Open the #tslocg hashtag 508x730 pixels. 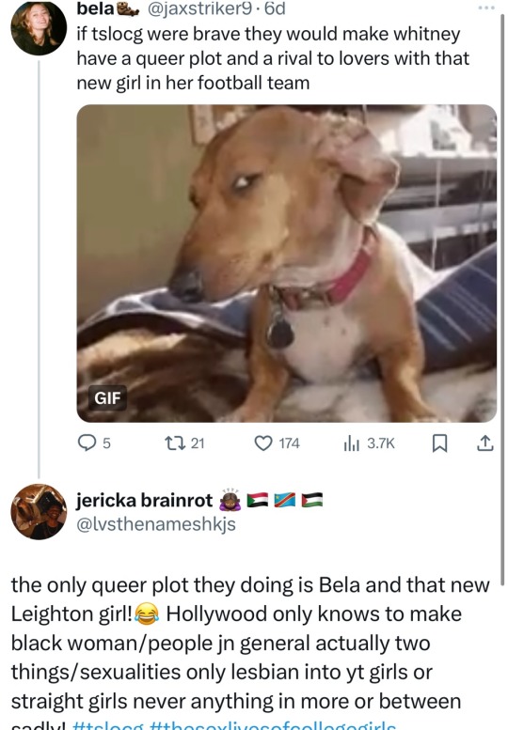click(x=108, y=726)
